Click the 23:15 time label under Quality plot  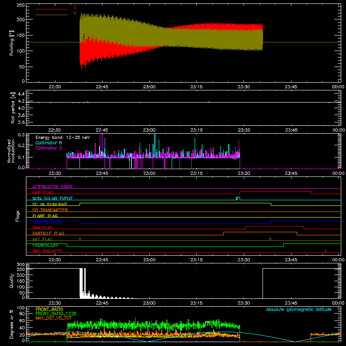tap(196, 303)
